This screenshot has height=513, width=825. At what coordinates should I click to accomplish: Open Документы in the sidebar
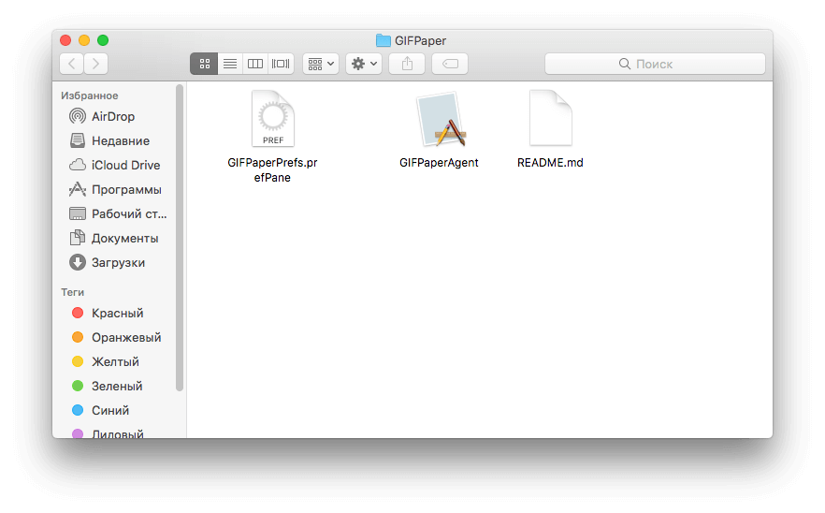[x=124, y=238]
